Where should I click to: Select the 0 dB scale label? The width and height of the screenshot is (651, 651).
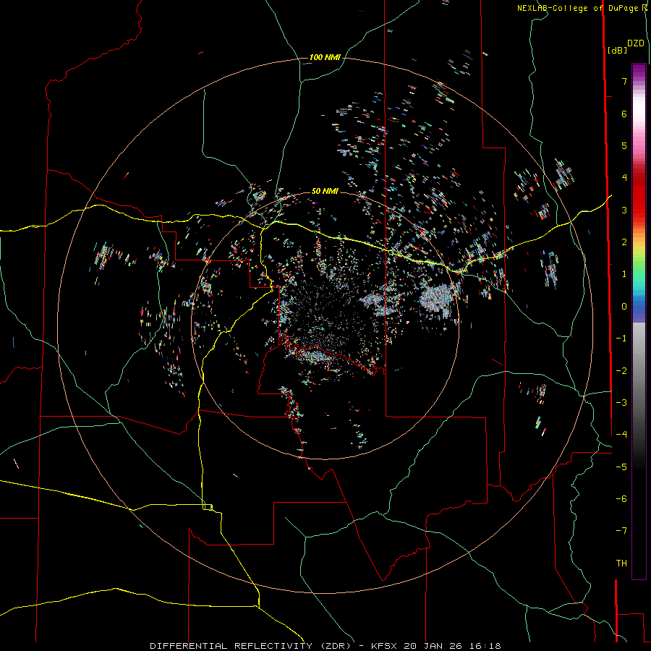624,307
